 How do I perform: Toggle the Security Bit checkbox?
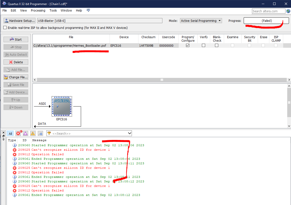249,45
